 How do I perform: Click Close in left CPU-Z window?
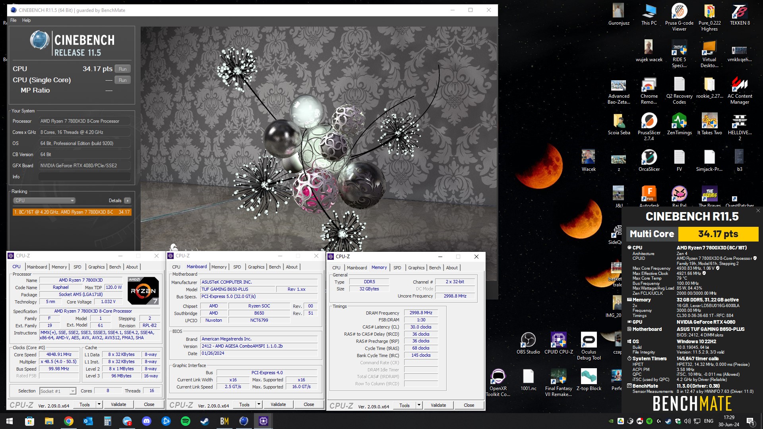[149, 404]
